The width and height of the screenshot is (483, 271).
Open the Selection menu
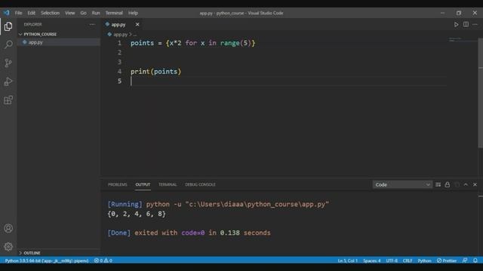pyautogui.click(x=51, y=13)
